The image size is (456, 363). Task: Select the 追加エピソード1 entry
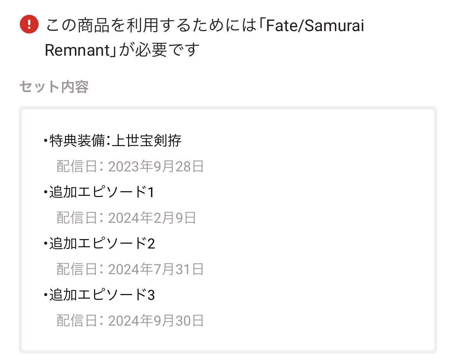tap(99, 192)
